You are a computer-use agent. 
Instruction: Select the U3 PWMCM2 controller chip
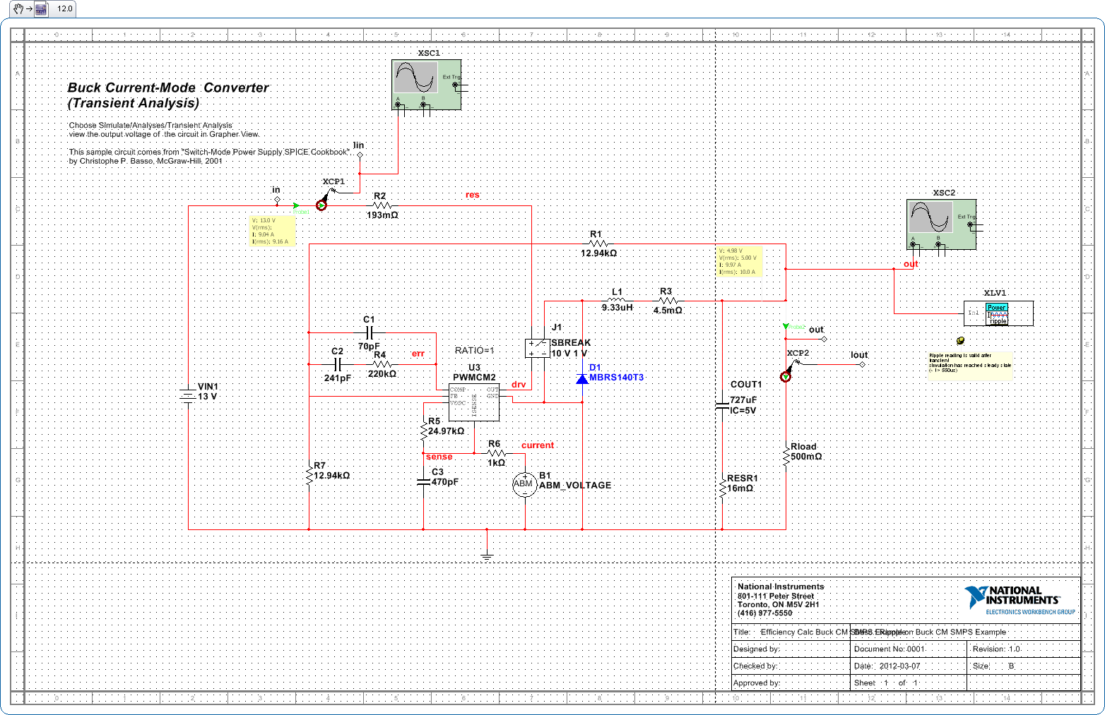pyautogui.click(x=474, y=402)
